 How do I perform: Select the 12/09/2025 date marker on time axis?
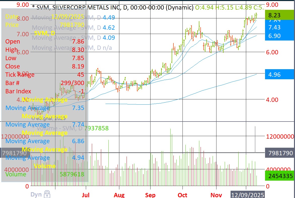[x=248, y=195]
